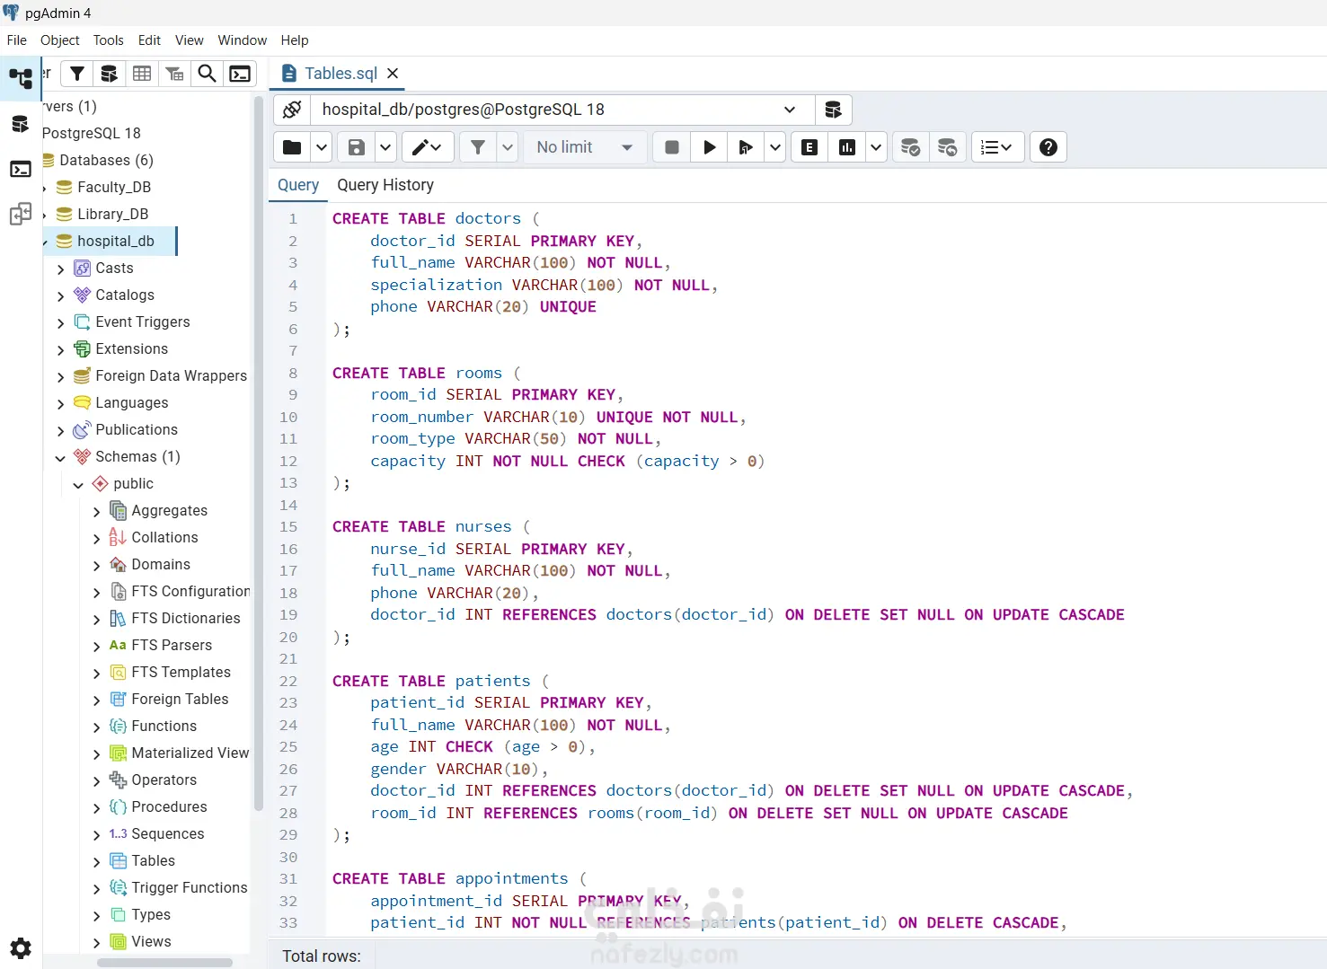Click the Stop query button
Screen dimensions: 1327x969
[x=671, y=147]
